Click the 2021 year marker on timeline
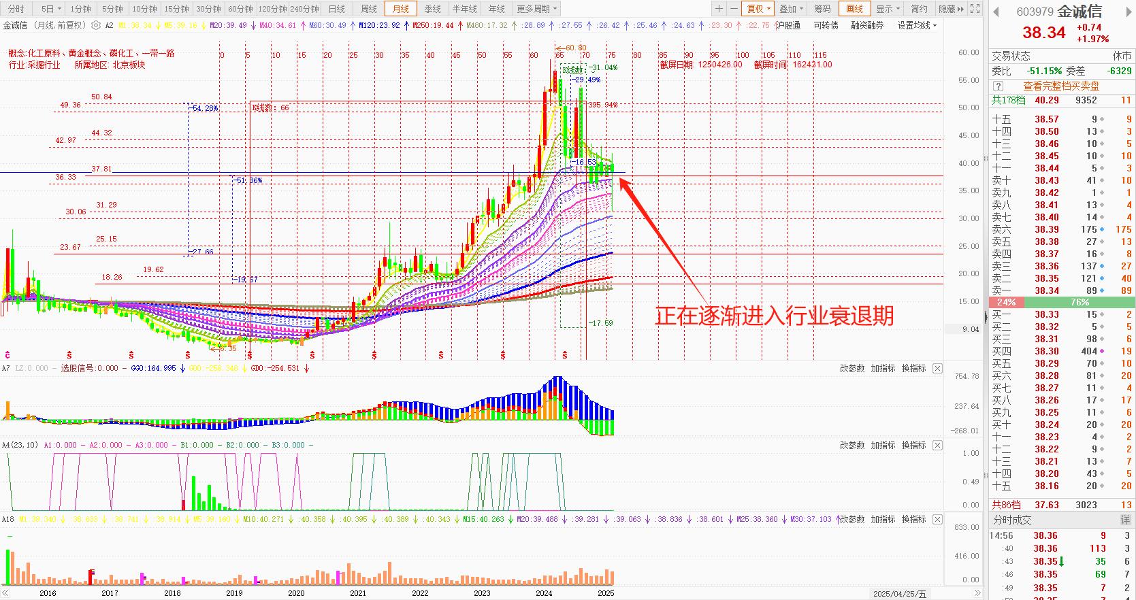Screen dimensions: 1136x600 point(358,593)
